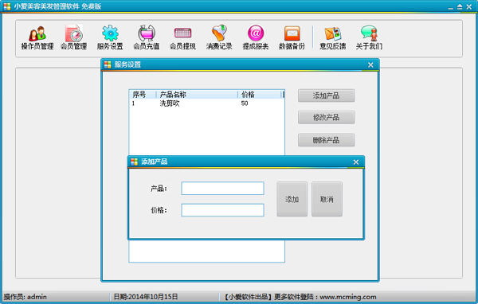The height and width of the screenshot is (304, 478).
Task: Open 会员充值 member recharge icon
Action: [147, 37]
